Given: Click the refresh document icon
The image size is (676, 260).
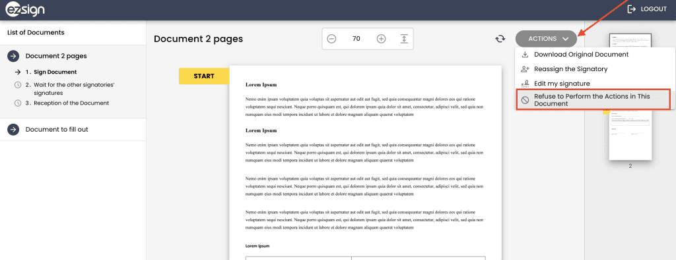Looking at the screenshot, I should (x=500, y=39).
